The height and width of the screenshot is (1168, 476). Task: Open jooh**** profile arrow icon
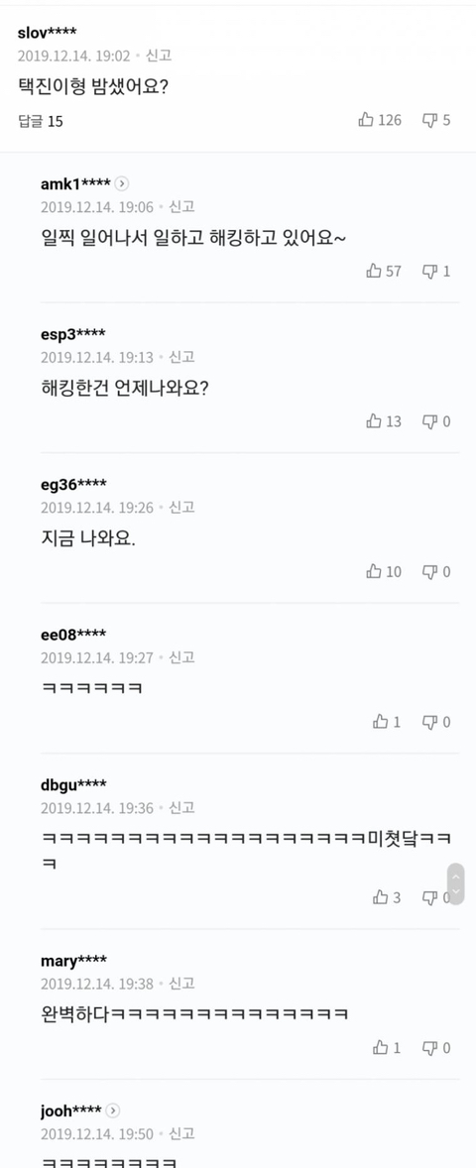point(112,1110)
